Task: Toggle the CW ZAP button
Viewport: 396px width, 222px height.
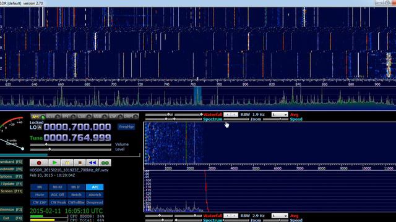Action: pos(40,202)
